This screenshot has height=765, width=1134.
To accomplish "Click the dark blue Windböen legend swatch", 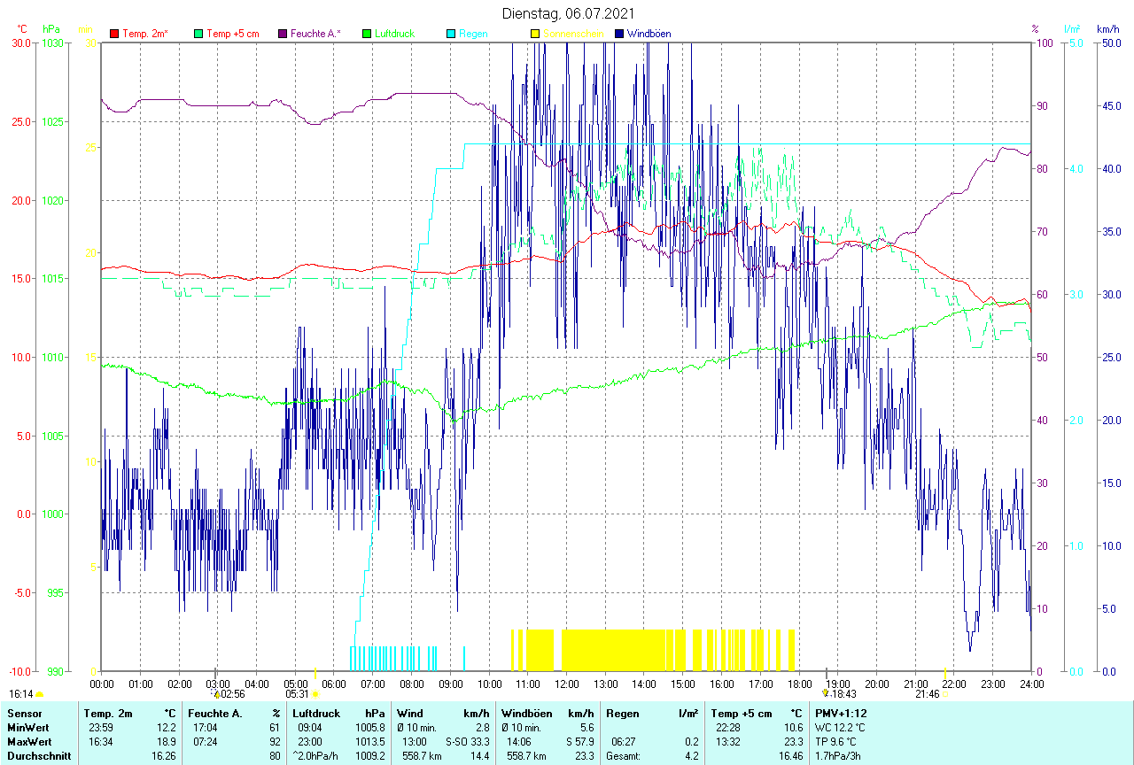I will click(619, 34).
